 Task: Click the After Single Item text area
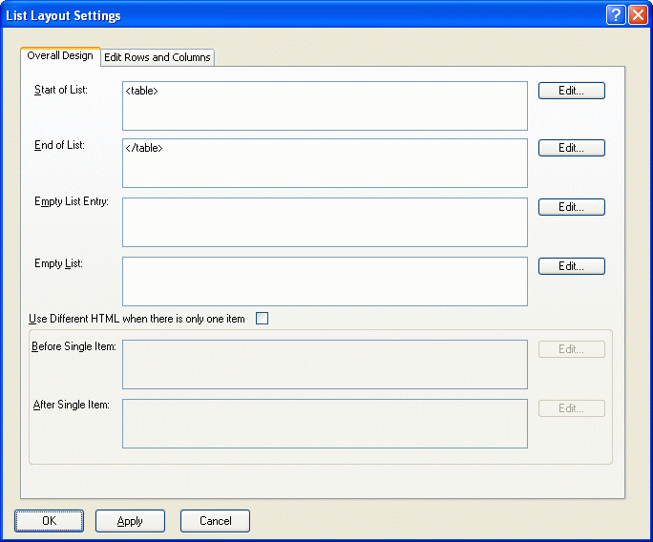pyautogui.click(x=325, y=423)
